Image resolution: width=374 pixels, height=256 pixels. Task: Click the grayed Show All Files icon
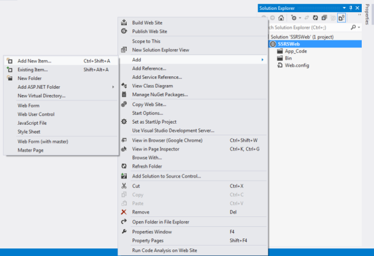pos(333,18)
